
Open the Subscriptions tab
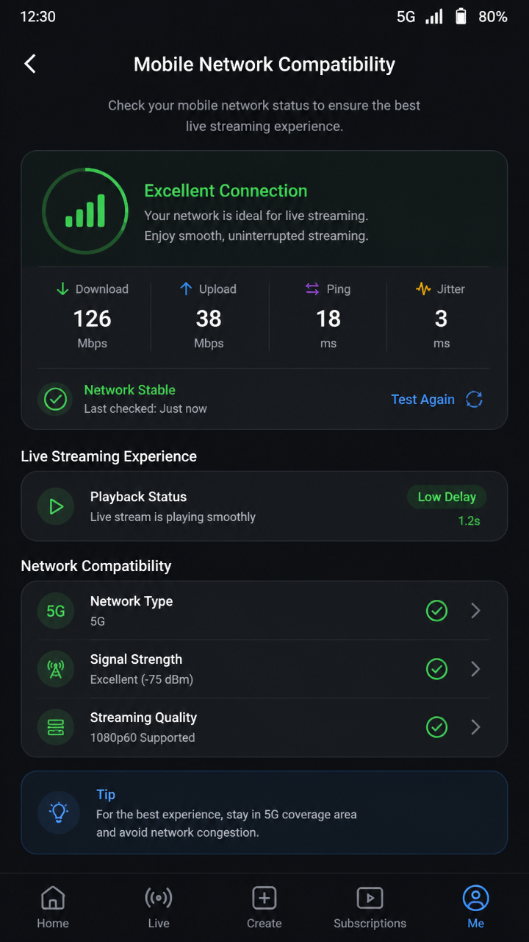[x=370, y=907]
